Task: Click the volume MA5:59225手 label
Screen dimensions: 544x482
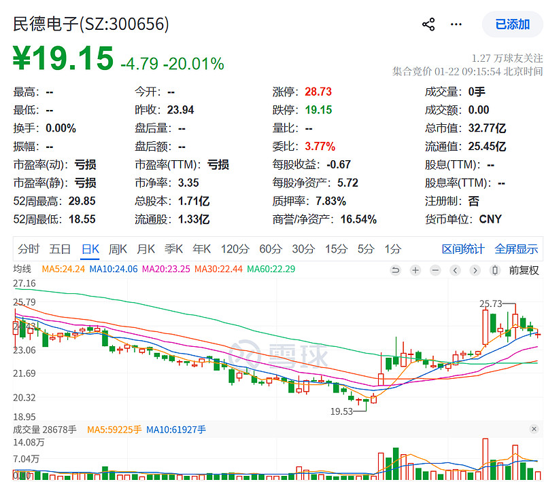Action: click(114, 430)
